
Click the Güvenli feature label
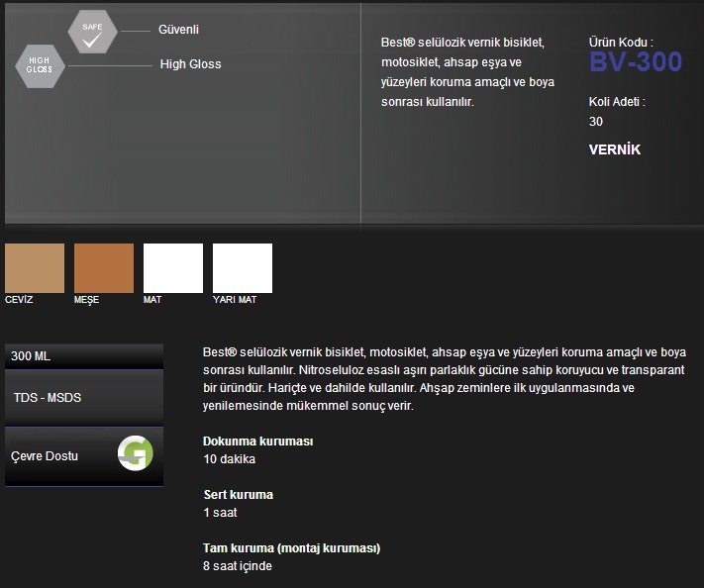pos(178,30)
